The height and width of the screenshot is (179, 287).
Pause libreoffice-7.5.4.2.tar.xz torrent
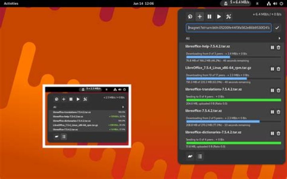coord(272,112)
